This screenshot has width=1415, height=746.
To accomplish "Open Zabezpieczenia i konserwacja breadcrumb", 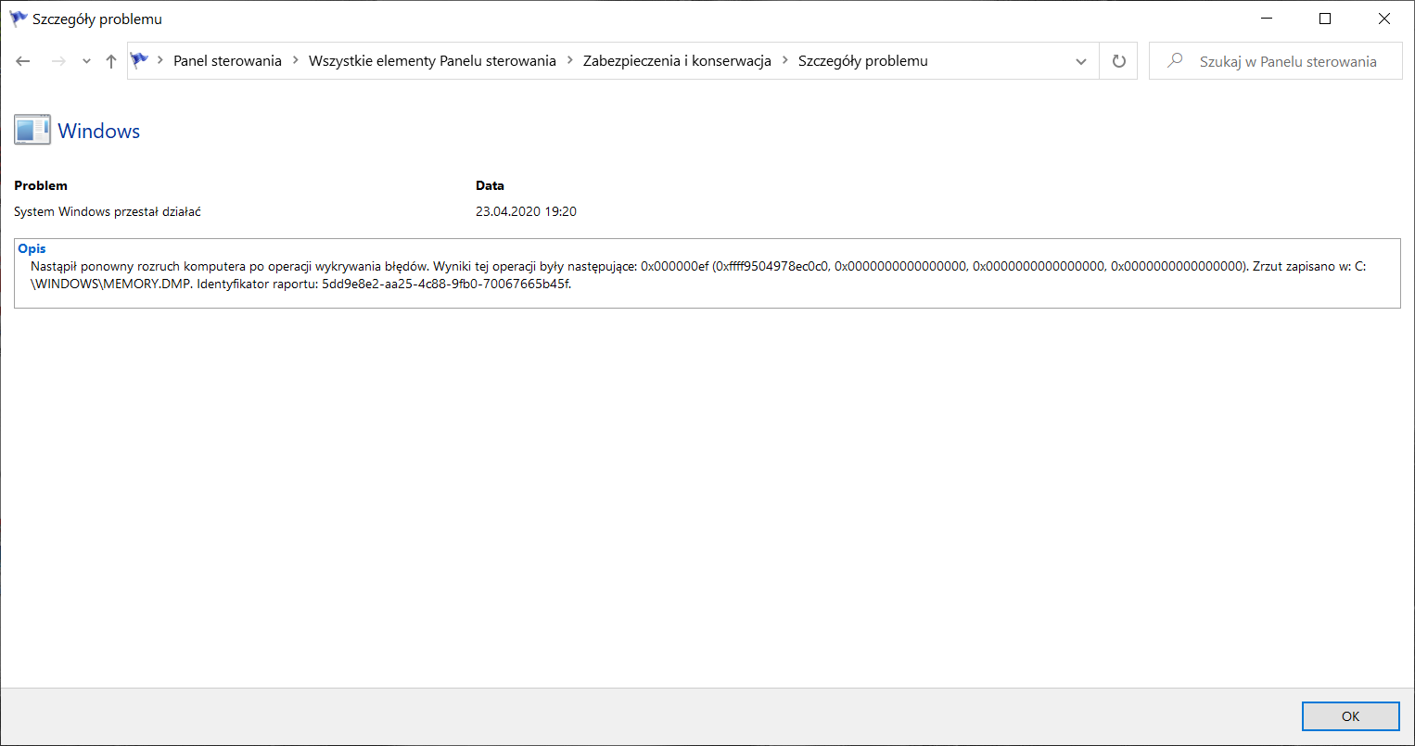I will pos(677,61).
